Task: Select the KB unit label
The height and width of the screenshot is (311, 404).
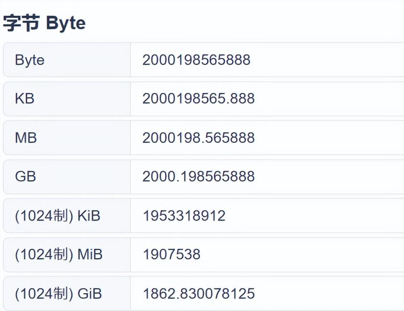Action: (x=25, y=99)
